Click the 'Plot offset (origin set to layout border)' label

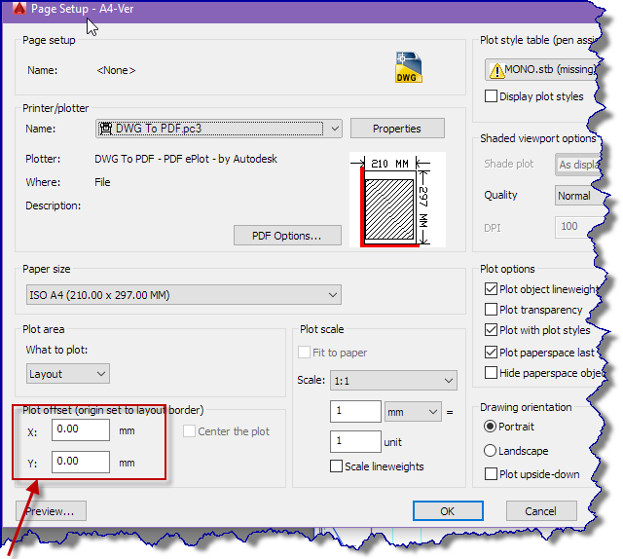click(113, 410)
